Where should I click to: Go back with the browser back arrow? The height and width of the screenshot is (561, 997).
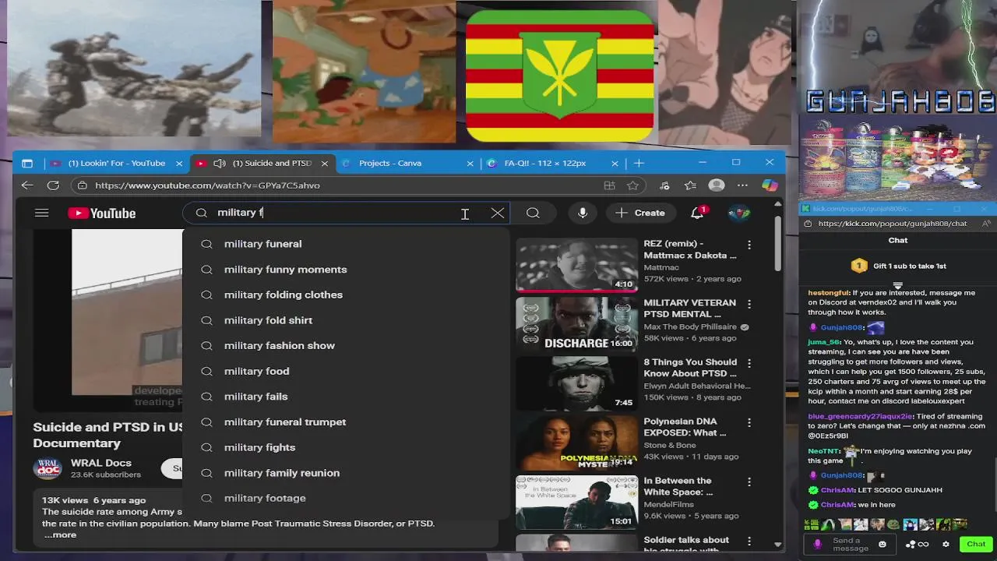tap(27, 185)
